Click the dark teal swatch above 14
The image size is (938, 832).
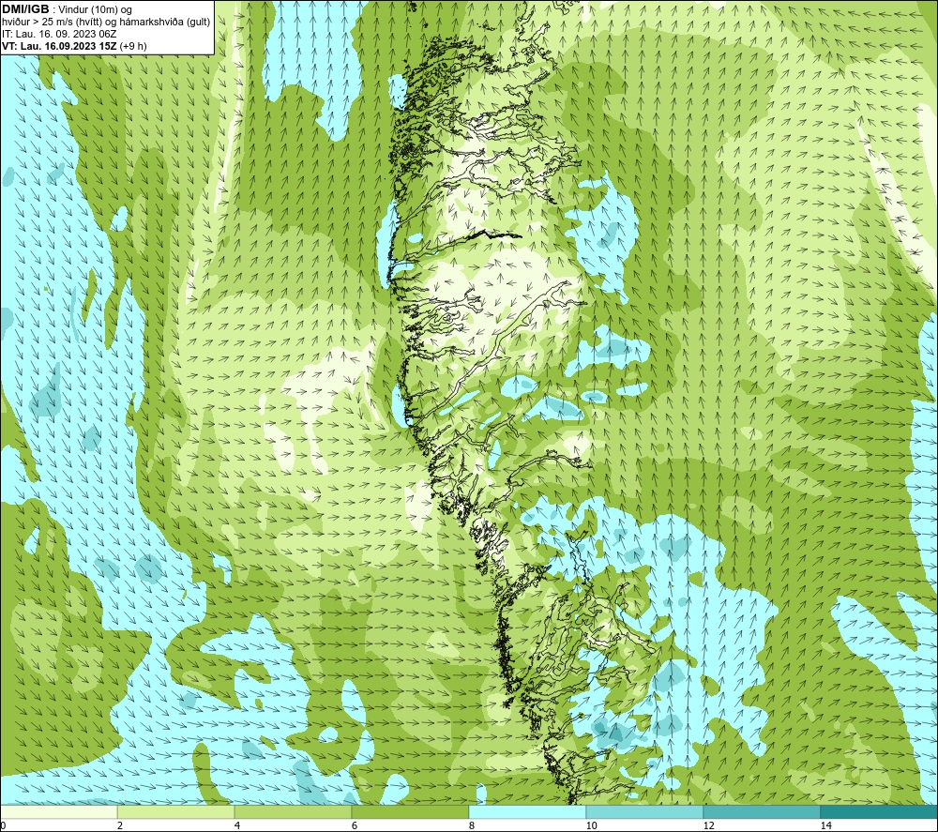879,811
